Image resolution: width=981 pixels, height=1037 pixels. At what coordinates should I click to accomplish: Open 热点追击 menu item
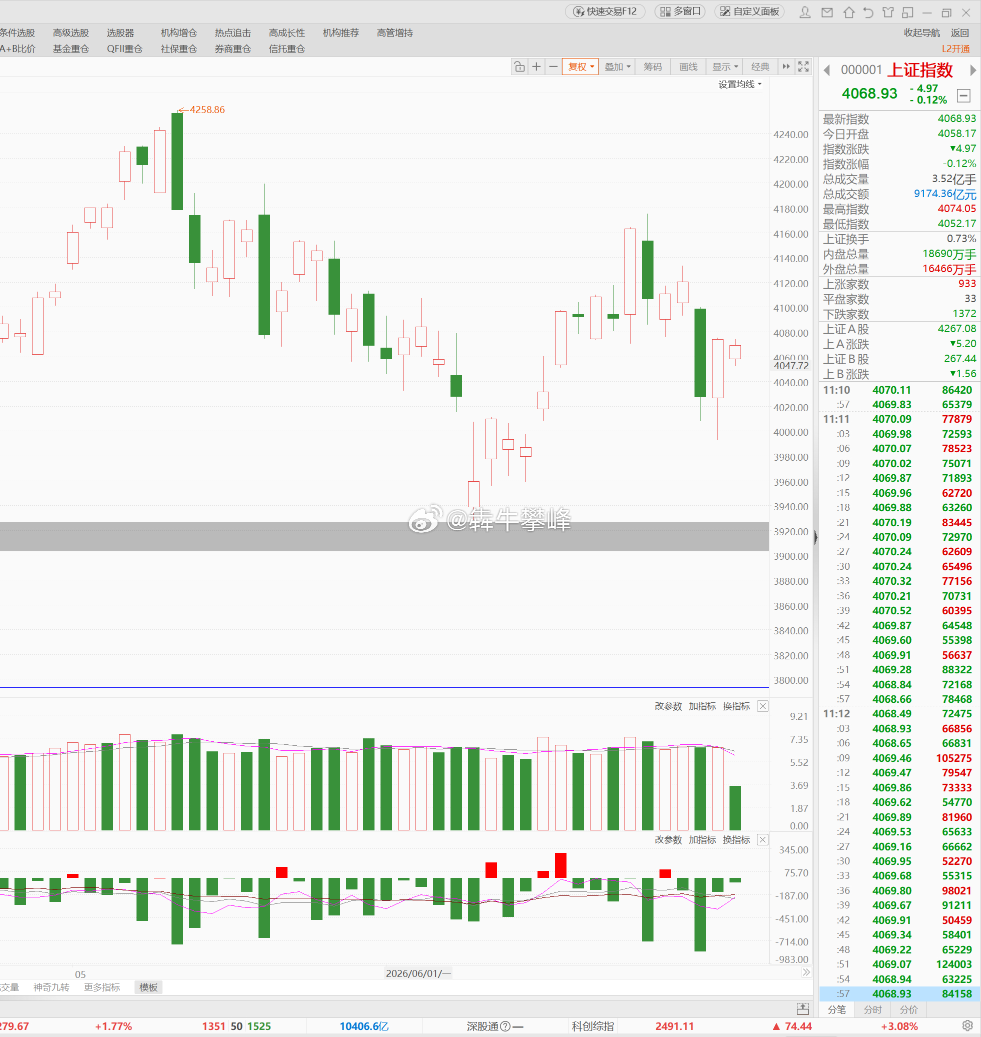[x=232, y=33]
